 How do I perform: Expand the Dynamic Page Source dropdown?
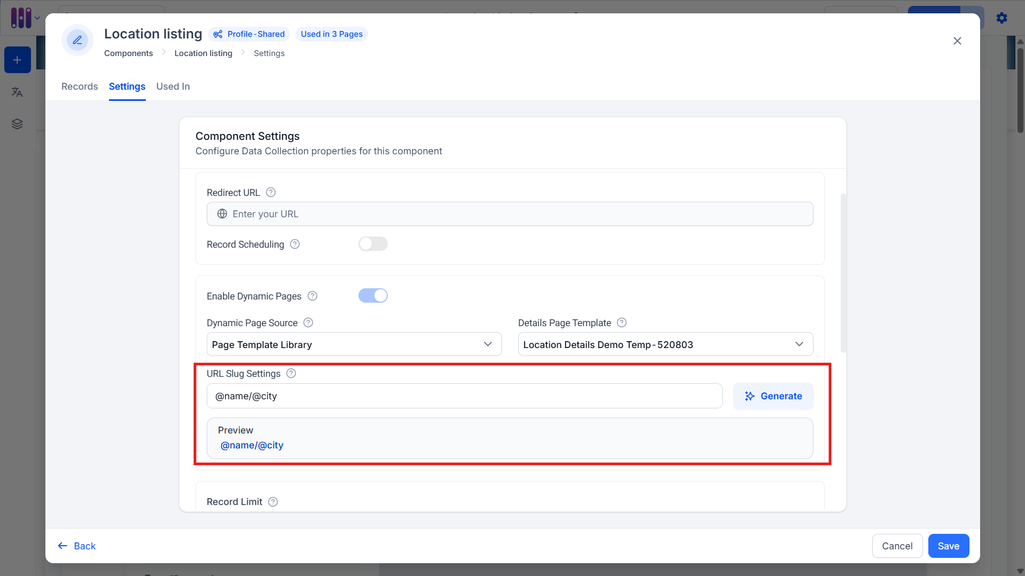tap(354, 344)
